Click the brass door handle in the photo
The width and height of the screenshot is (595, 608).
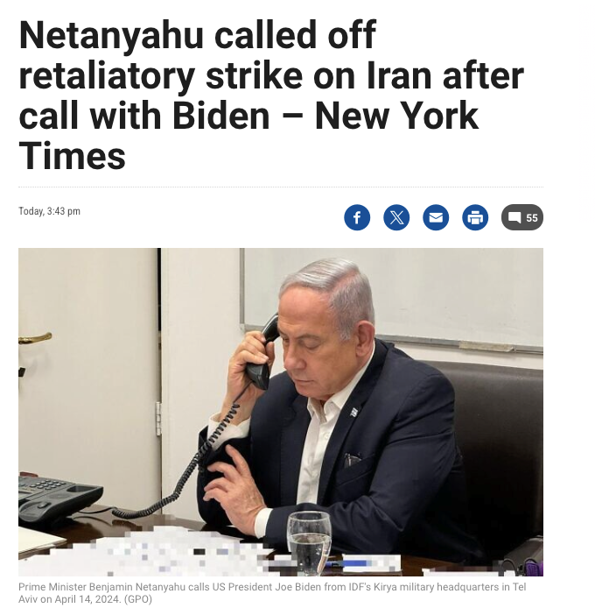coord(35,338)
